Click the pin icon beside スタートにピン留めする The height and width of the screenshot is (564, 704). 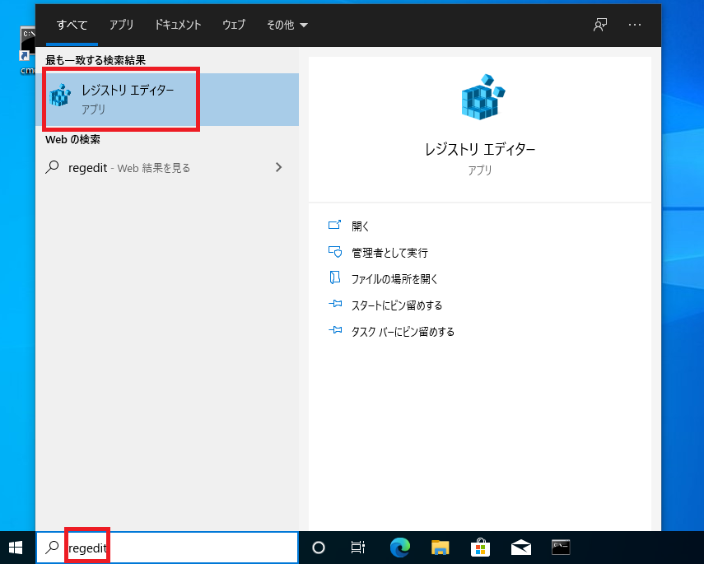tap(335, 304)
